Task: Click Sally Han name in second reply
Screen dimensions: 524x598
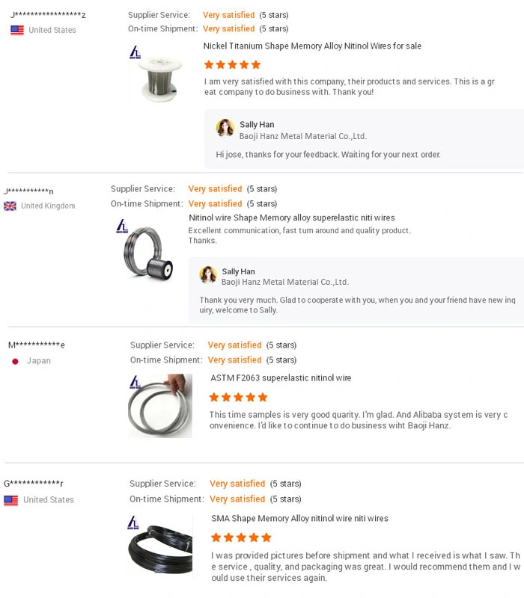Action: 238,272
